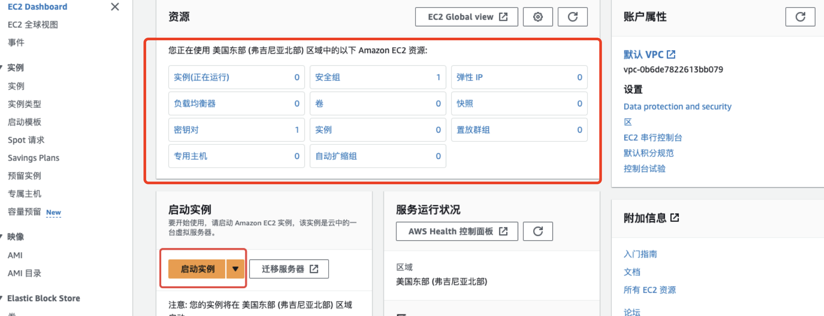Open 默认积分规范 link
Image resolution: width=824 pixels, height=316 pixels.
648,153
